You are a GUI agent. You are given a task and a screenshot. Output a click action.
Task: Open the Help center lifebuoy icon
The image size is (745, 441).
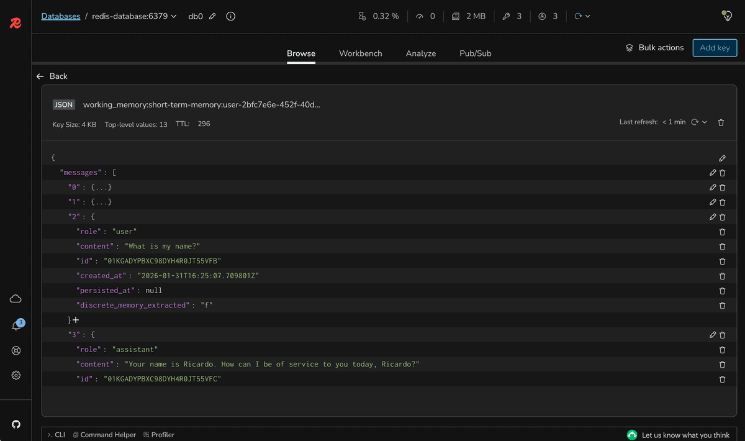click(16, 350)
